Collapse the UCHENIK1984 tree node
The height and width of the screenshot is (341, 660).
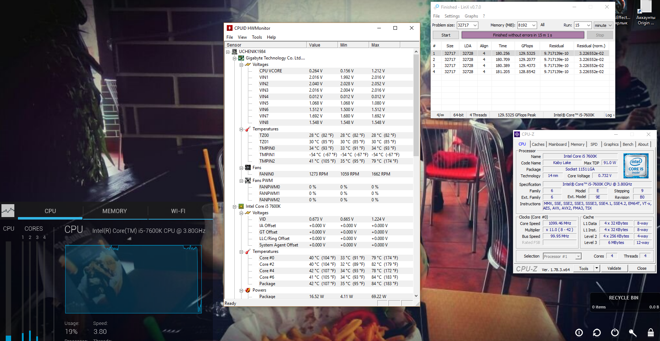pos(228,52)
